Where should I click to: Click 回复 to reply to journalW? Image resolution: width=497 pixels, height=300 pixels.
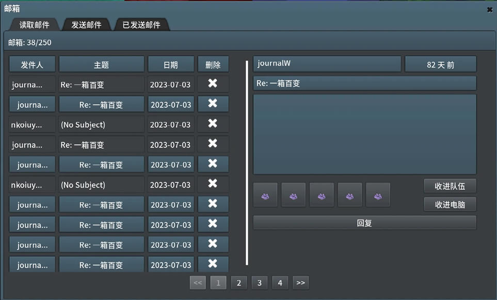[364, 222]
